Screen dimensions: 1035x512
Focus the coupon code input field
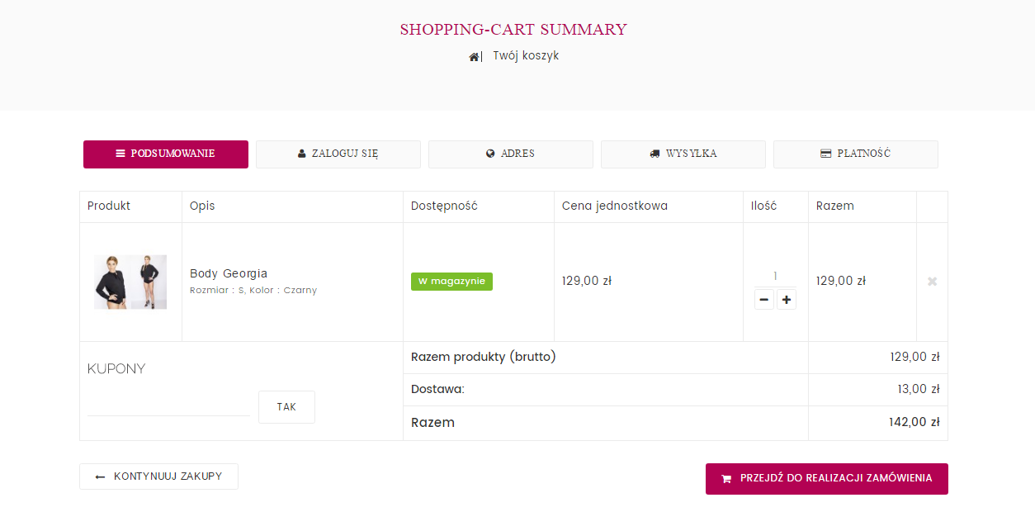[x=168, y=405]
